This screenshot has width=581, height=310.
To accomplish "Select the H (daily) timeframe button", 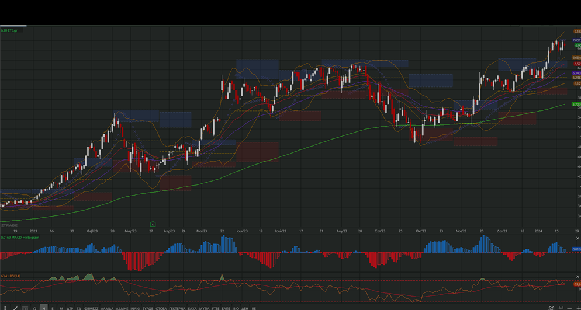I will pyautogui.click(x=44, y=308).
